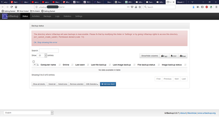
Task: Tick the select-all checkbox above the table
Action: [x=34, y=61]
